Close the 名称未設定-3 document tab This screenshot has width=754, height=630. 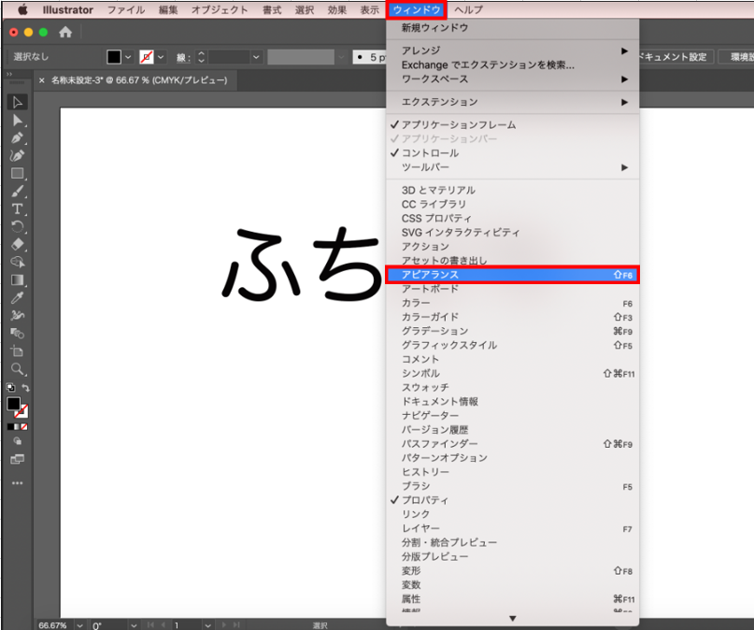42,80
